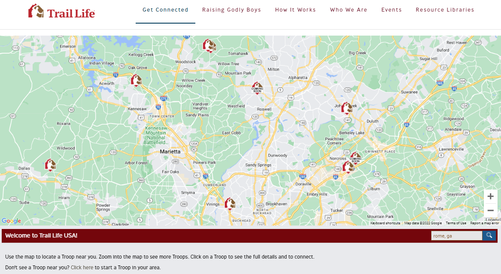Open the troop marker near Dallas
Image resolution: width=501 pixels, height=274 pixels.
[50, 165]
